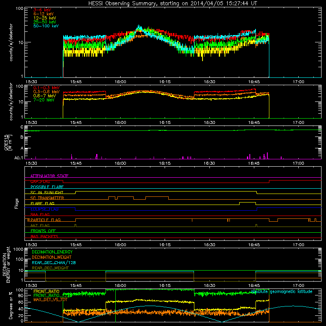The image size is (326, 326).
Task: Click the Absolute geomagnetic latitude label
Action: [x=282, y=292]
